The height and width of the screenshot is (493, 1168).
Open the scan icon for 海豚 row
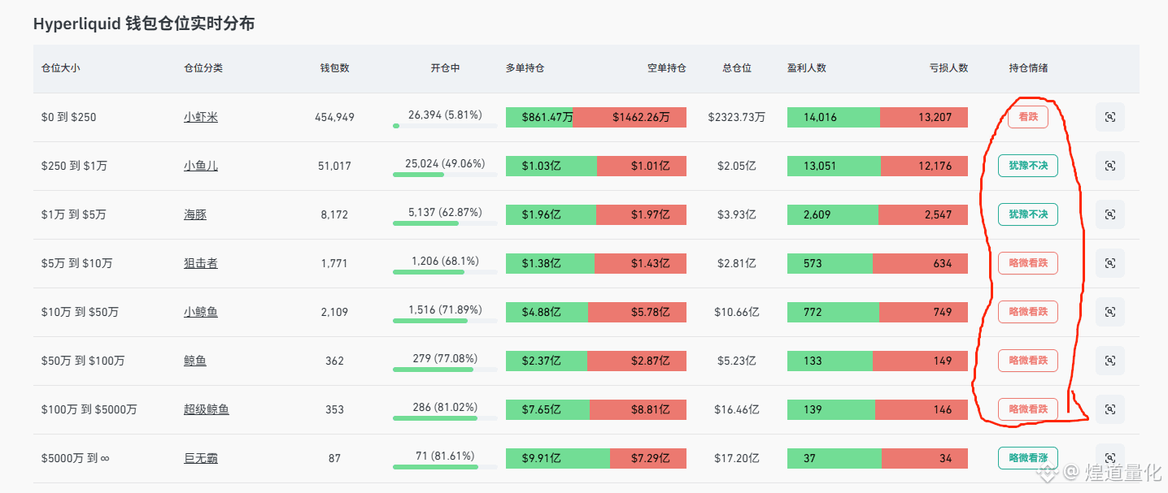click(1109, 214)
